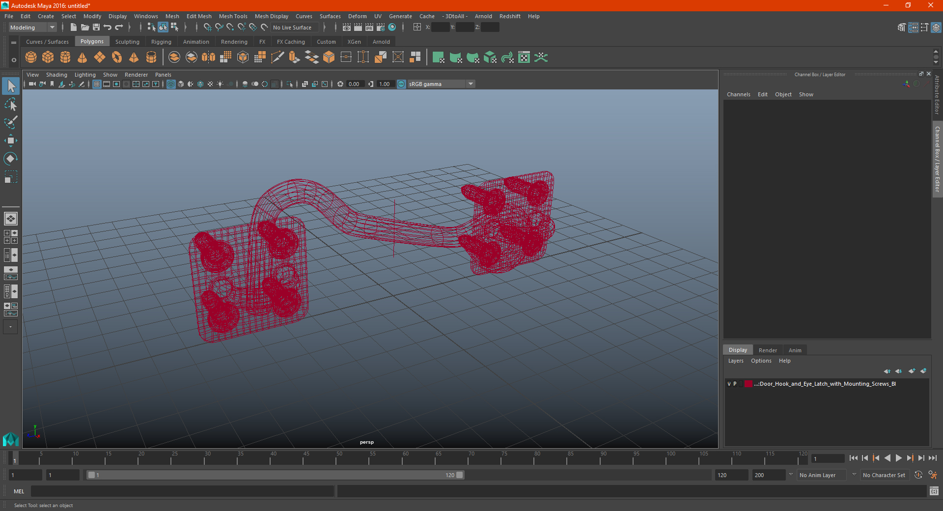Click the save scene icon
This screenshot has height=511, width=943.
tap(96, 28)
